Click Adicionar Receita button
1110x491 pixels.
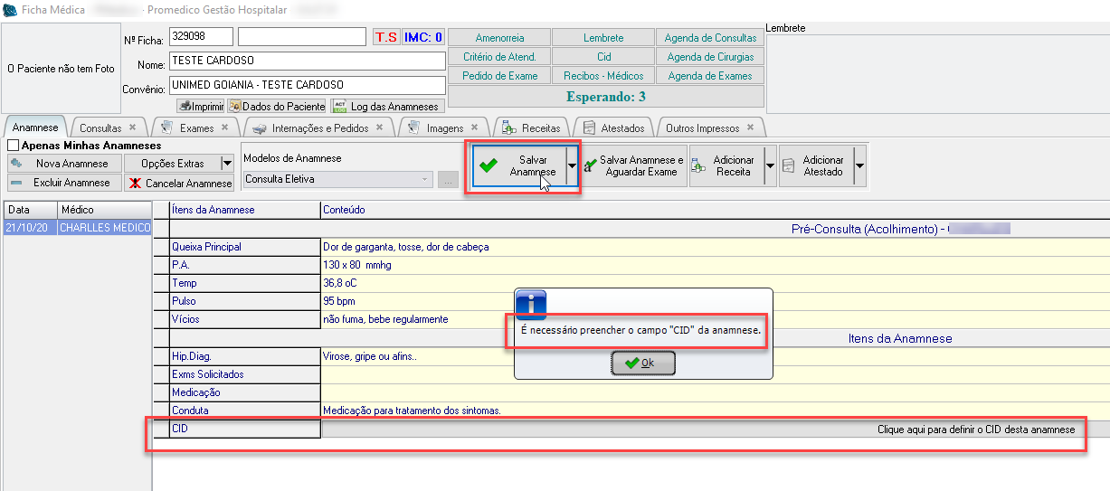tap(726, 165)
